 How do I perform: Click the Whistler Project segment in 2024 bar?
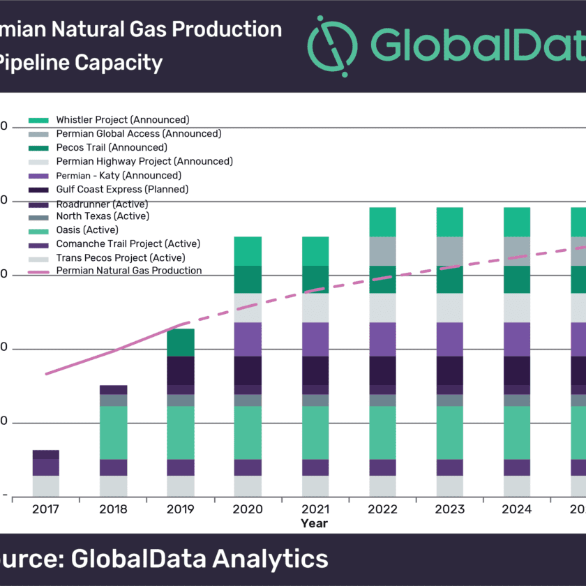(517, 222)
